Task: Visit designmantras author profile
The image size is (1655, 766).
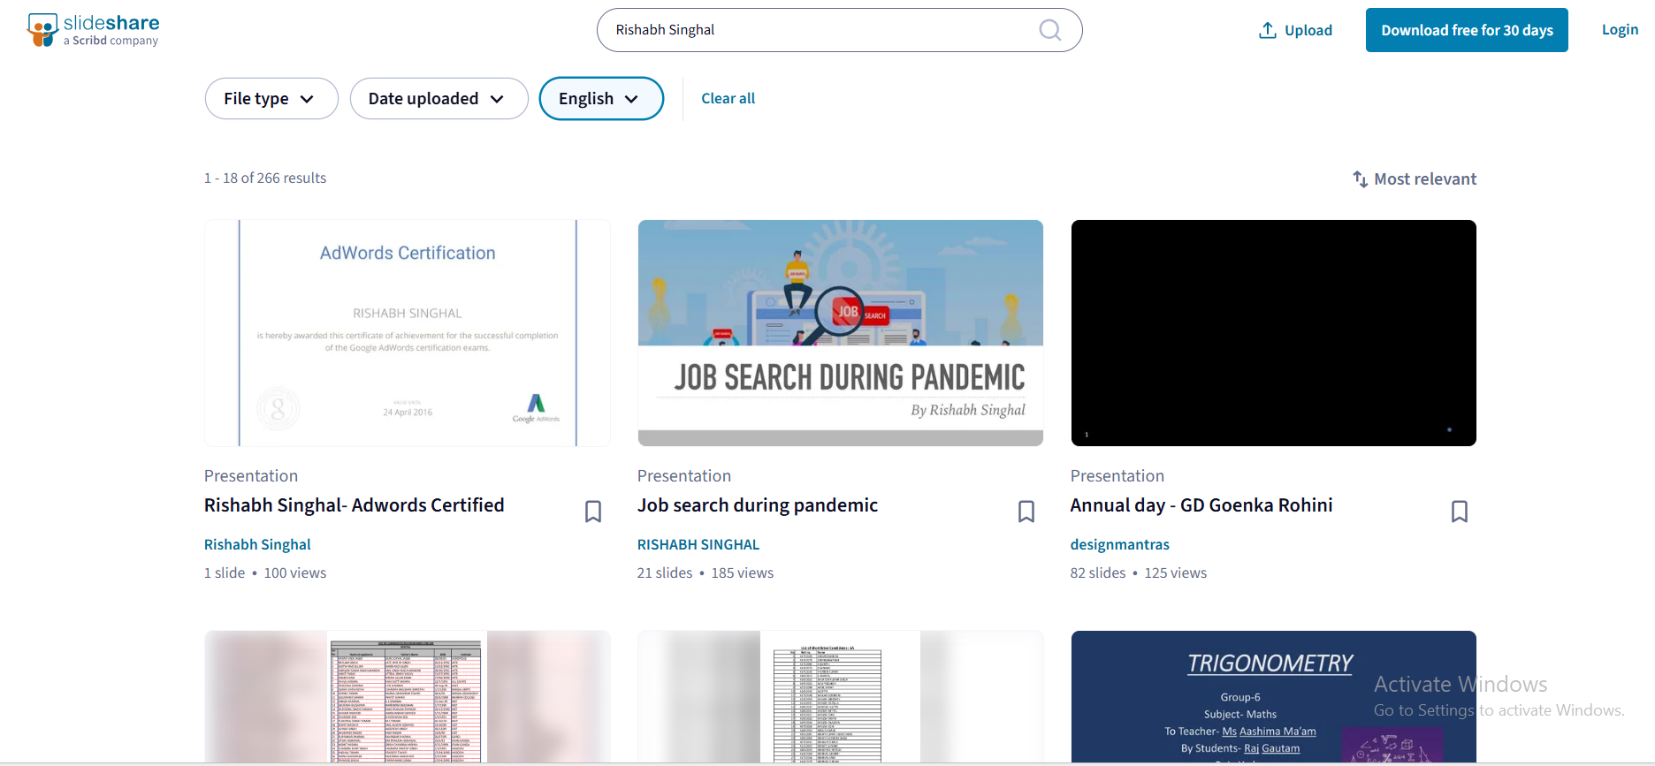Action: 1119,544
